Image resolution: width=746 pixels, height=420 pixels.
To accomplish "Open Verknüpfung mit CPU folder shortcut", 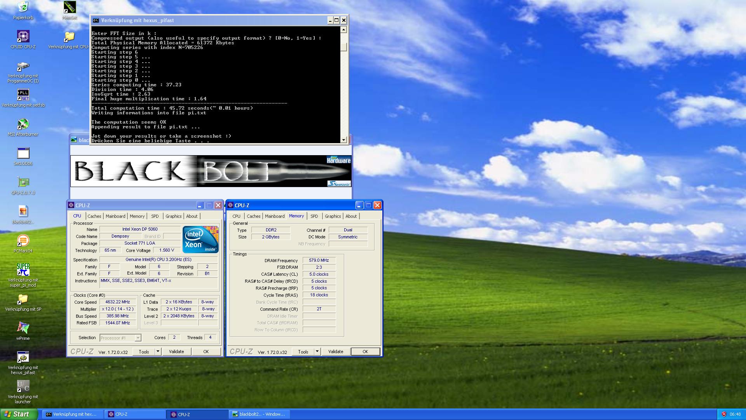I will (70, 36).
